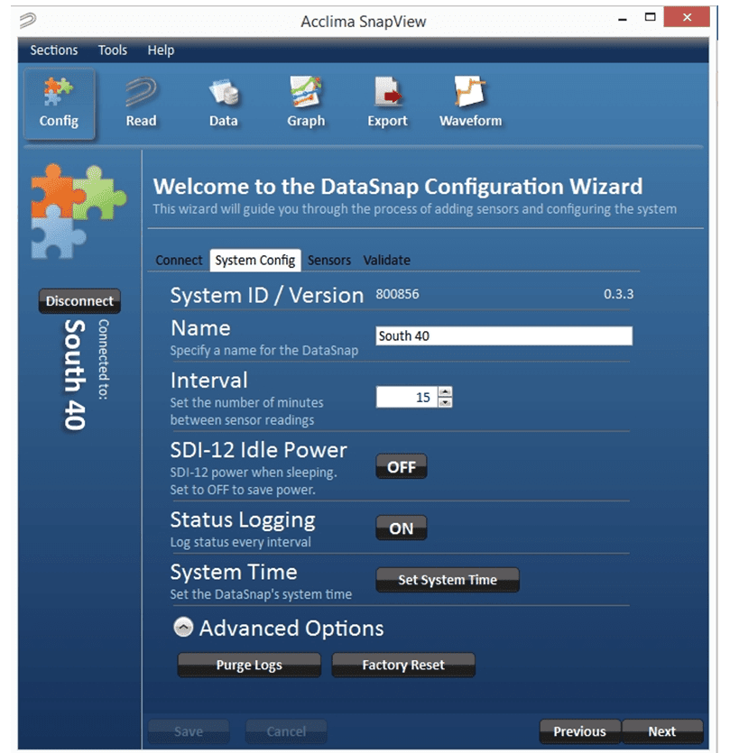The height and width of the screenshot is (753, 730).
Task: Switch to the Sensors tab
Action: coord(329,260)
